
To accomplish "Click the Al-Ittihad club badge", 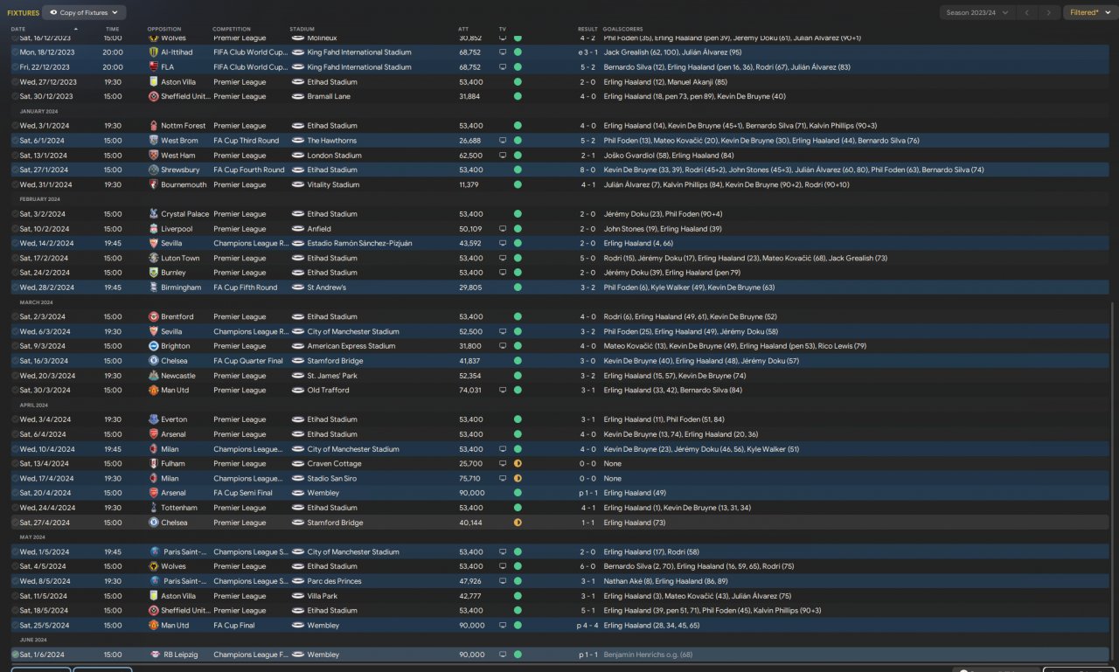I will [154, 52].
